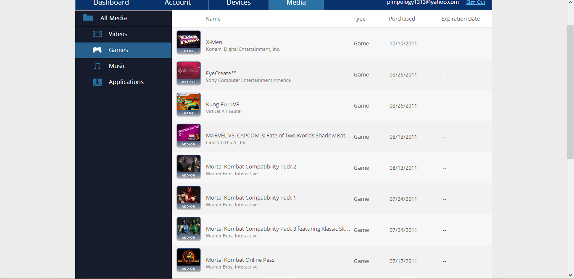Click the 10/10/2011 purchase date
This screenshot has height=279, width=574.
click(x=403, y=43)
